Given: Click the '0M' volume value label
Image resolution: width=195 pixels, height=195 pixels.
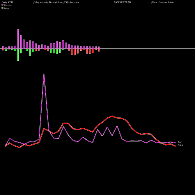Looking at the screenshot, I should 179,142.
